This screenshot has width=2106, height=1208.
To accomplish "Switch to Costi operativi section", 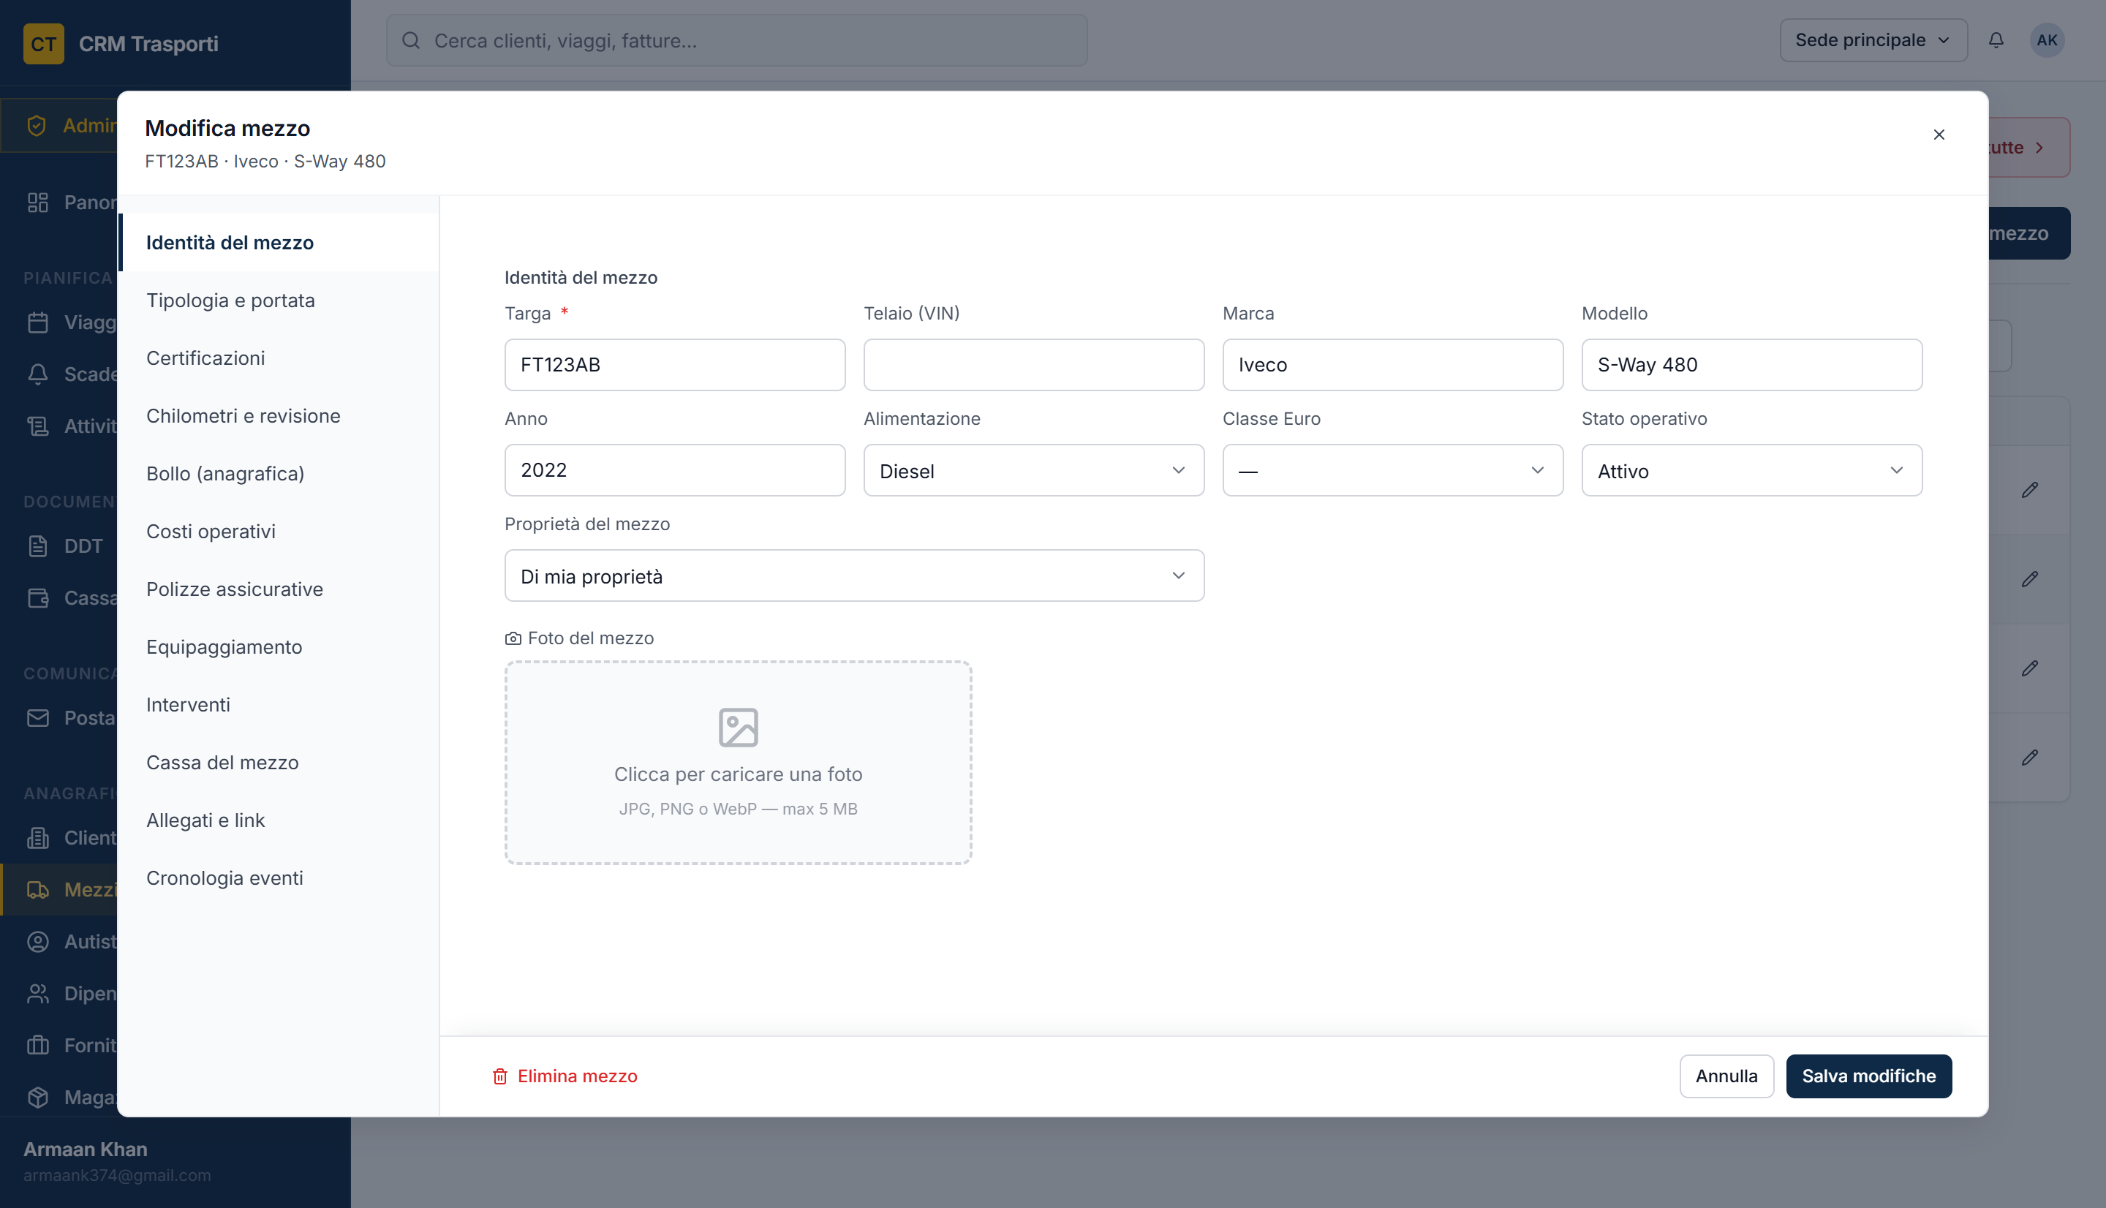I will pyautogui.click(x=279, y=531).
